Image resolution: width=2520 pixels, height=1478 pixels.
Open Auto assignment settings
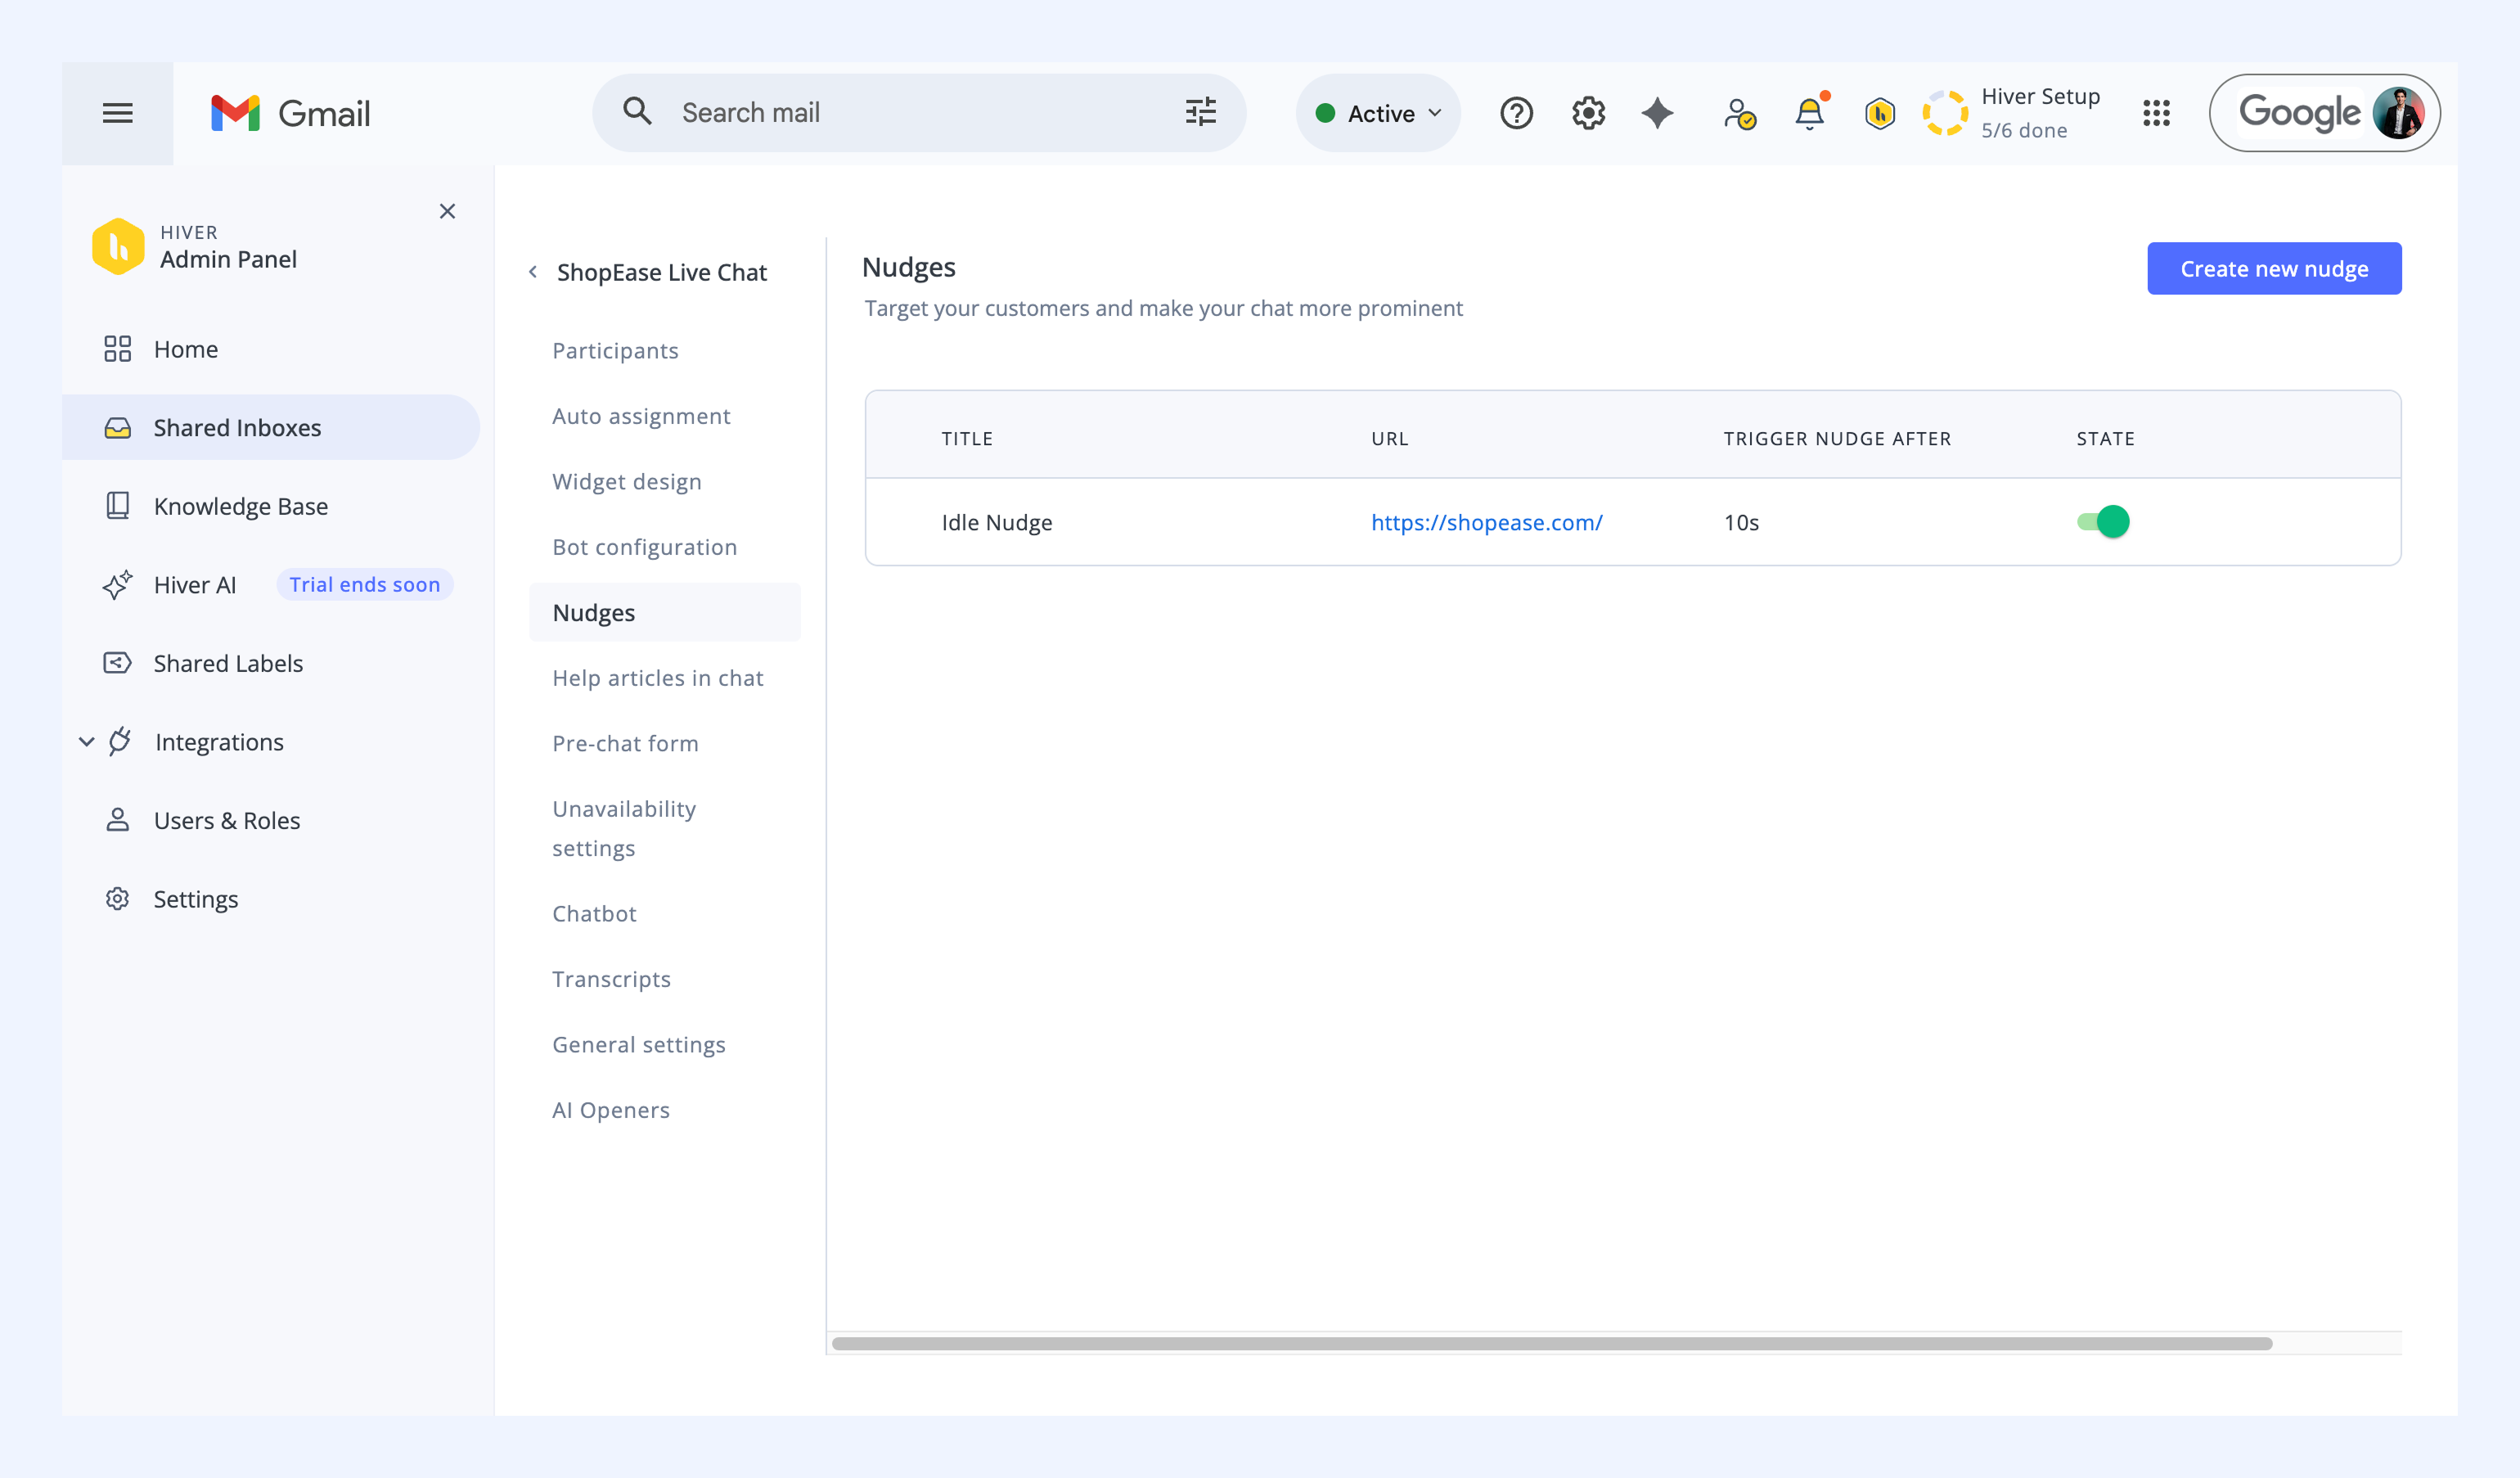[641, 416]
